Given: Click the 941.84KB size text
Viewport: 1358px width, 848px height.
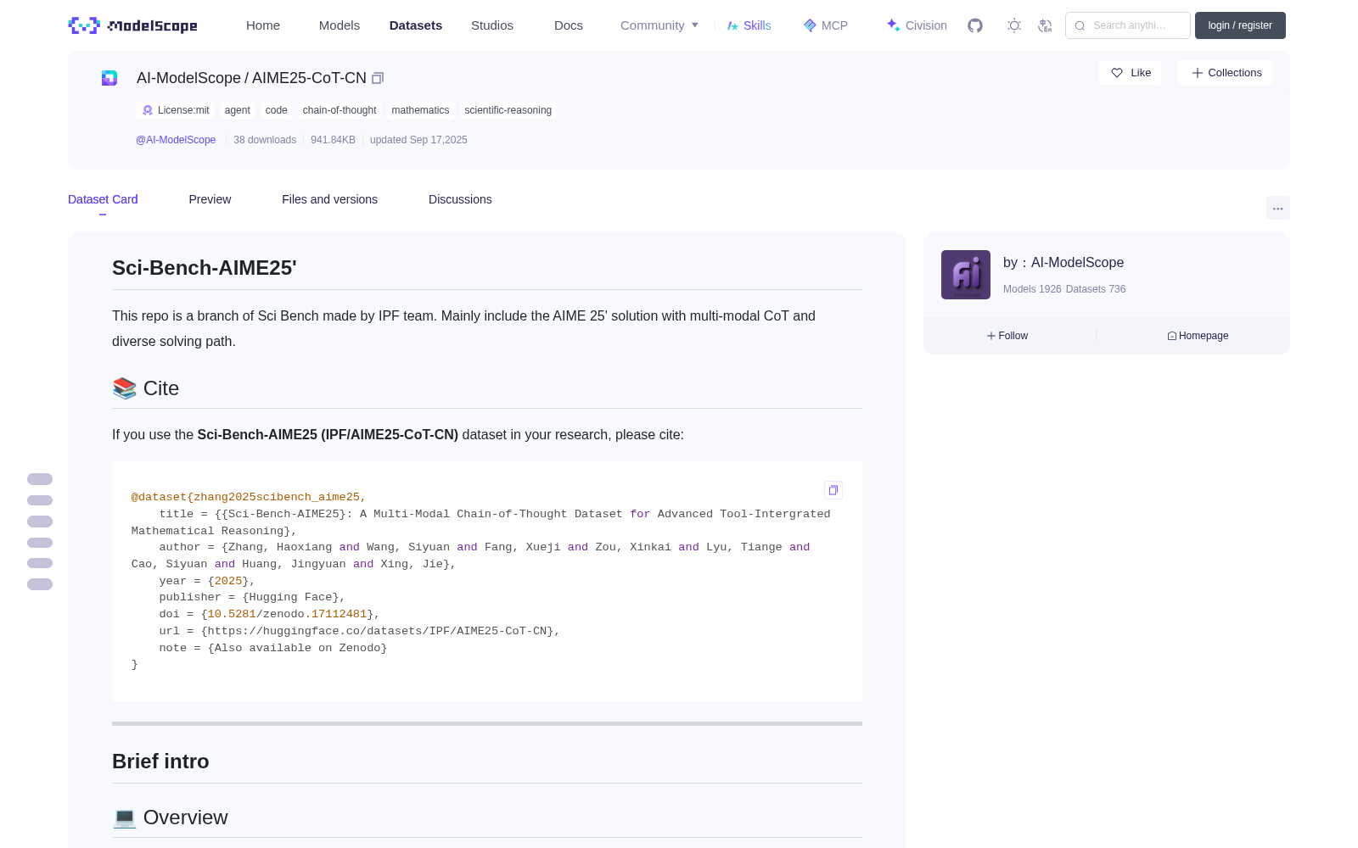Looking at the screenshot, I should pos(333,140).
